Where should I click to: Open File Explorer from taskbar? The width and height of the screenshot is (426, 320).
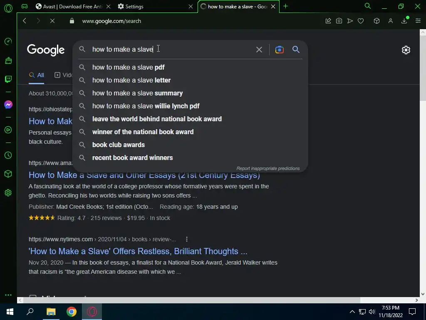[51, 312]
